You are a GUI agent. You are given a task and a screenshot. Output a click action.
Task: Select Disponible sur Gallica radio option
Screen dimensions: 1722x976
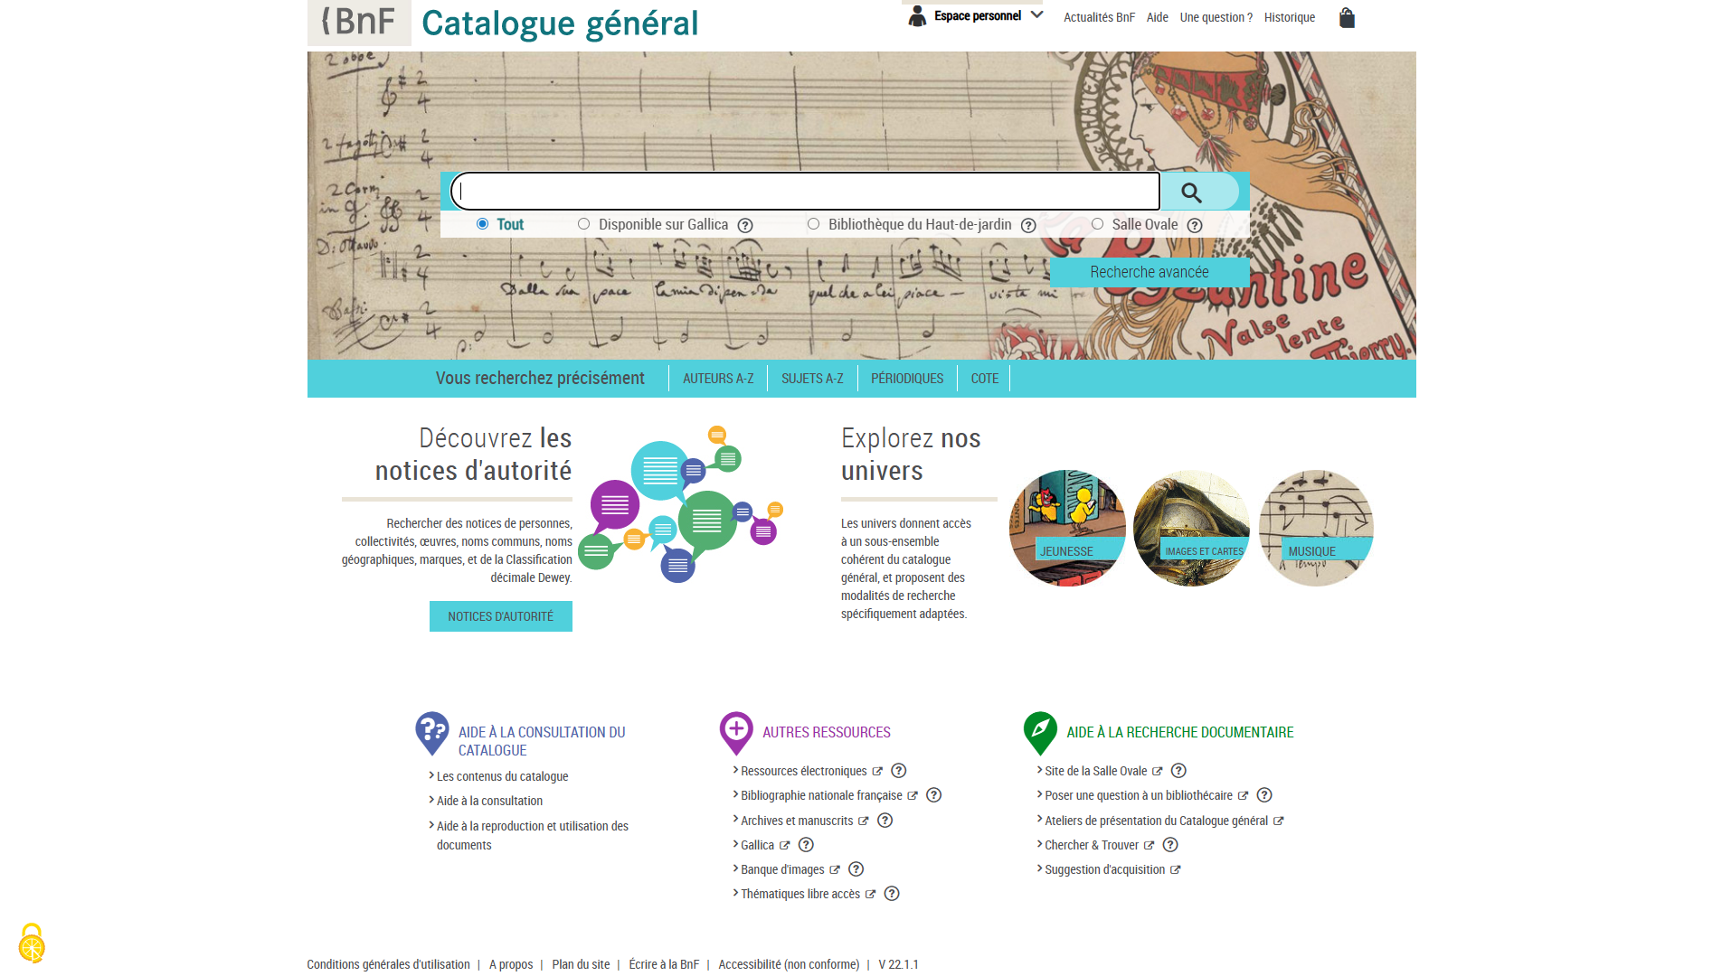click(x=583, y=224)
